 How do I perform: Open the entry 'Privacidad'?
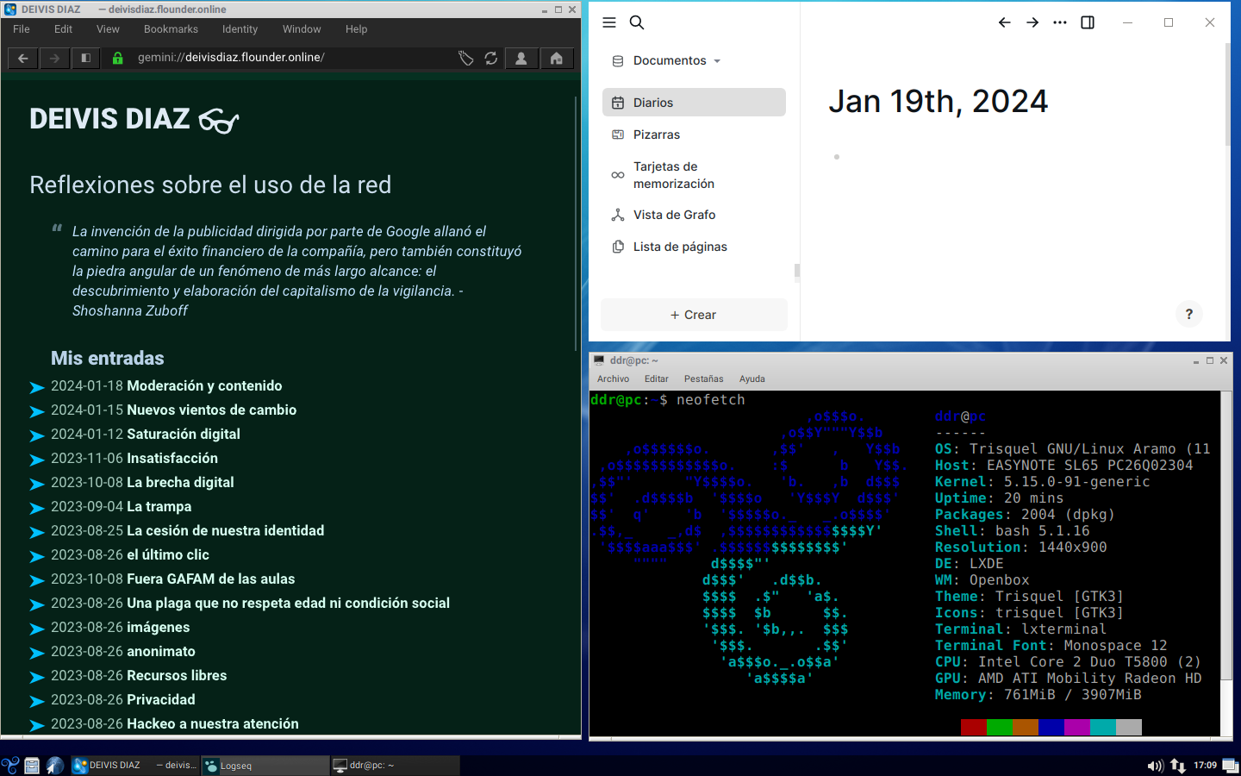pos(161,700)
